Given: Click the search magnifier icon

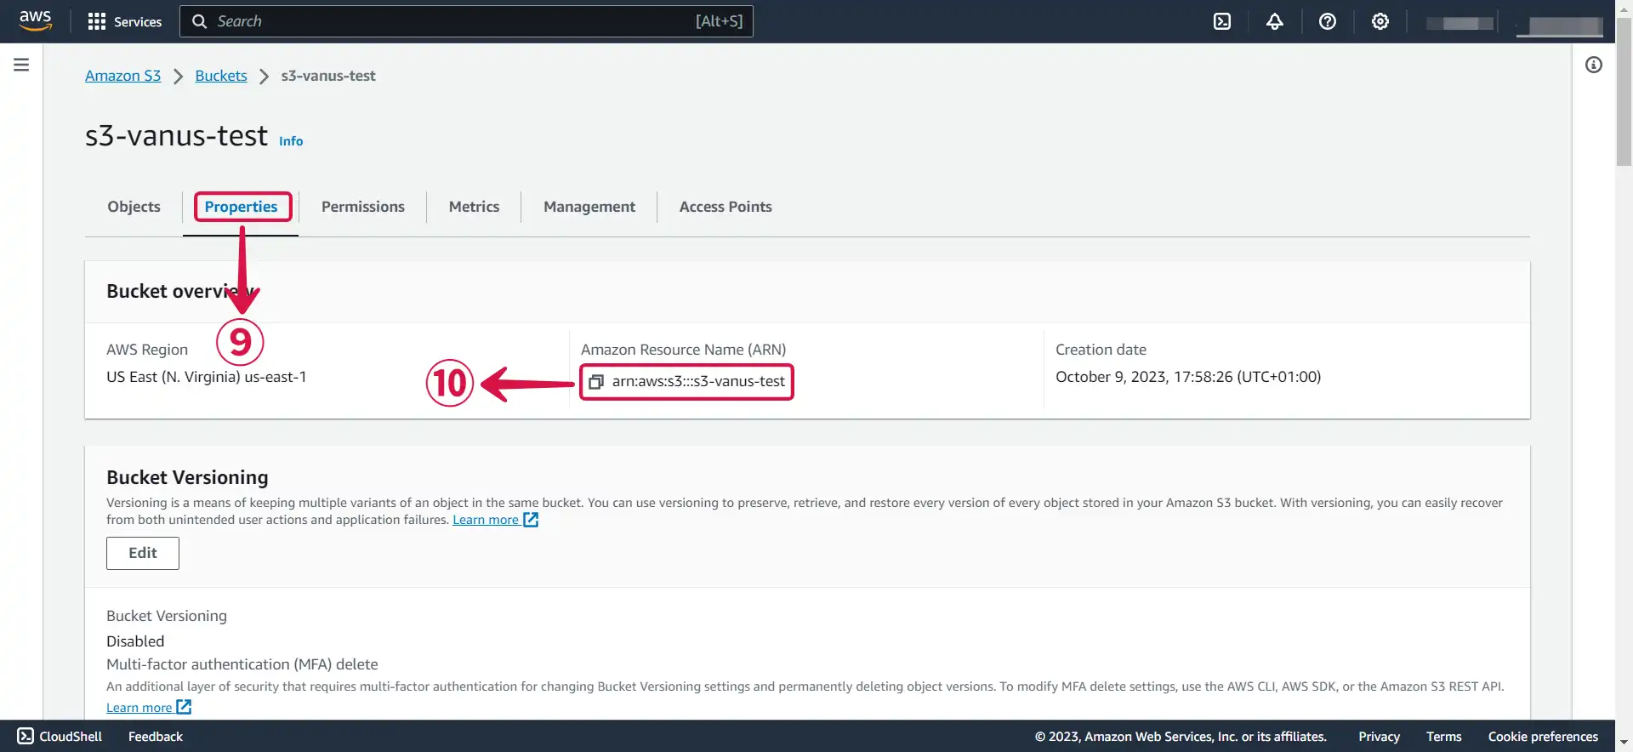Looking at the screenshot, I should (x=199, y=21).
